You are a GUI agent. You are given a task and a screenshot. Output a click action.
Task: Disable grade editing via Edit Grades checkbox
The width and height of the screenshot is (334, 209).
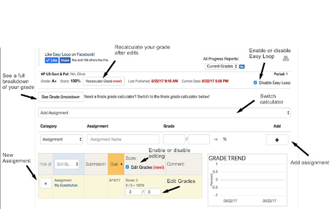pyautogui.click(x=127, y=167)
